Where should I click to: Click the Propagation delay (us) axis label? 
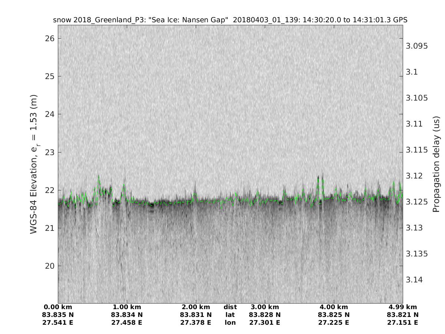pos(436,164)
